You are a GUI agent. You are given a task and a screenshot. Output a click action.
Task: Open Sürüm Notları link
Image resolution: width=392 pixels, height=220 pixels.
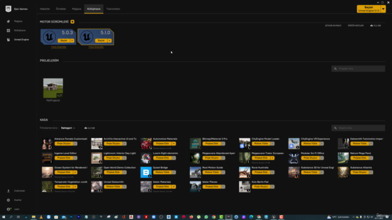356,26
